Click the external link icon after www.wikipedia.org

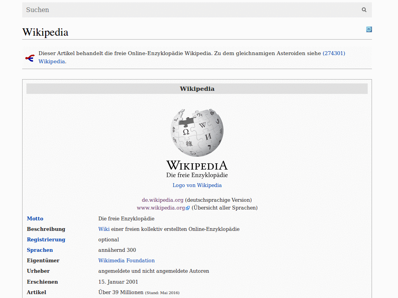pyautogui.click(x=188, y=208)
